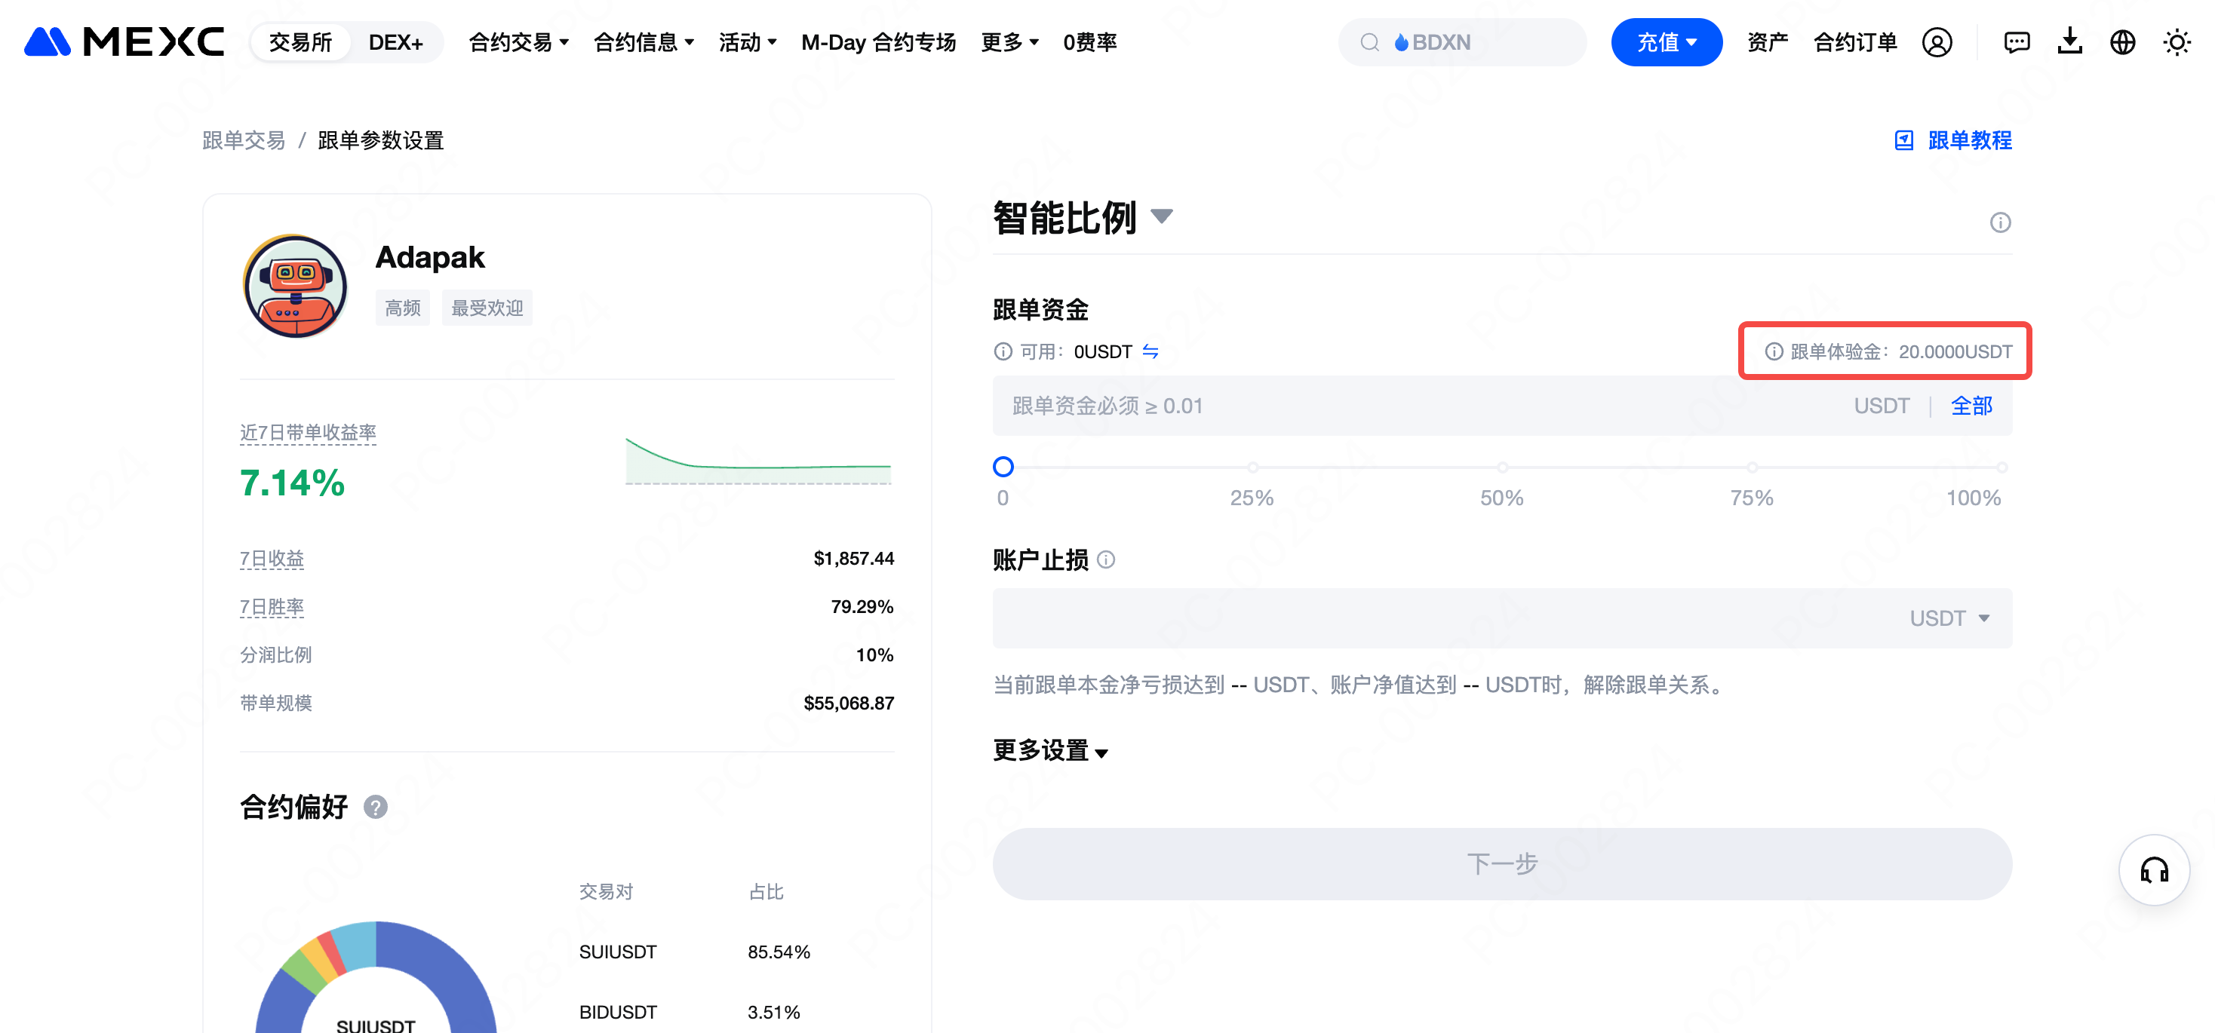The width and height of the screenshot is (2215, 1033).
Task: Open 资产 in the header
Action: 1767,42
